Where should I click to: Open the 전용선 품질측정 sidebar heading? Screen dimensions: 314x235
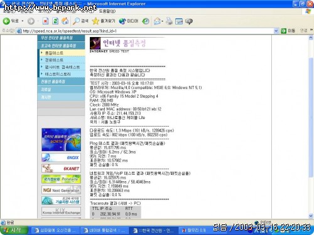point(61,81)
